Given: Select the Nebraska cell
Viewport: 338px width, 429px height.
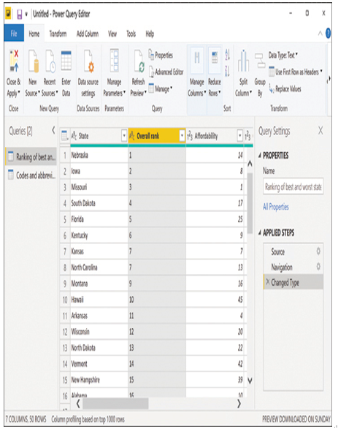Looking at the screenshot, I should [x=99, y=155].
